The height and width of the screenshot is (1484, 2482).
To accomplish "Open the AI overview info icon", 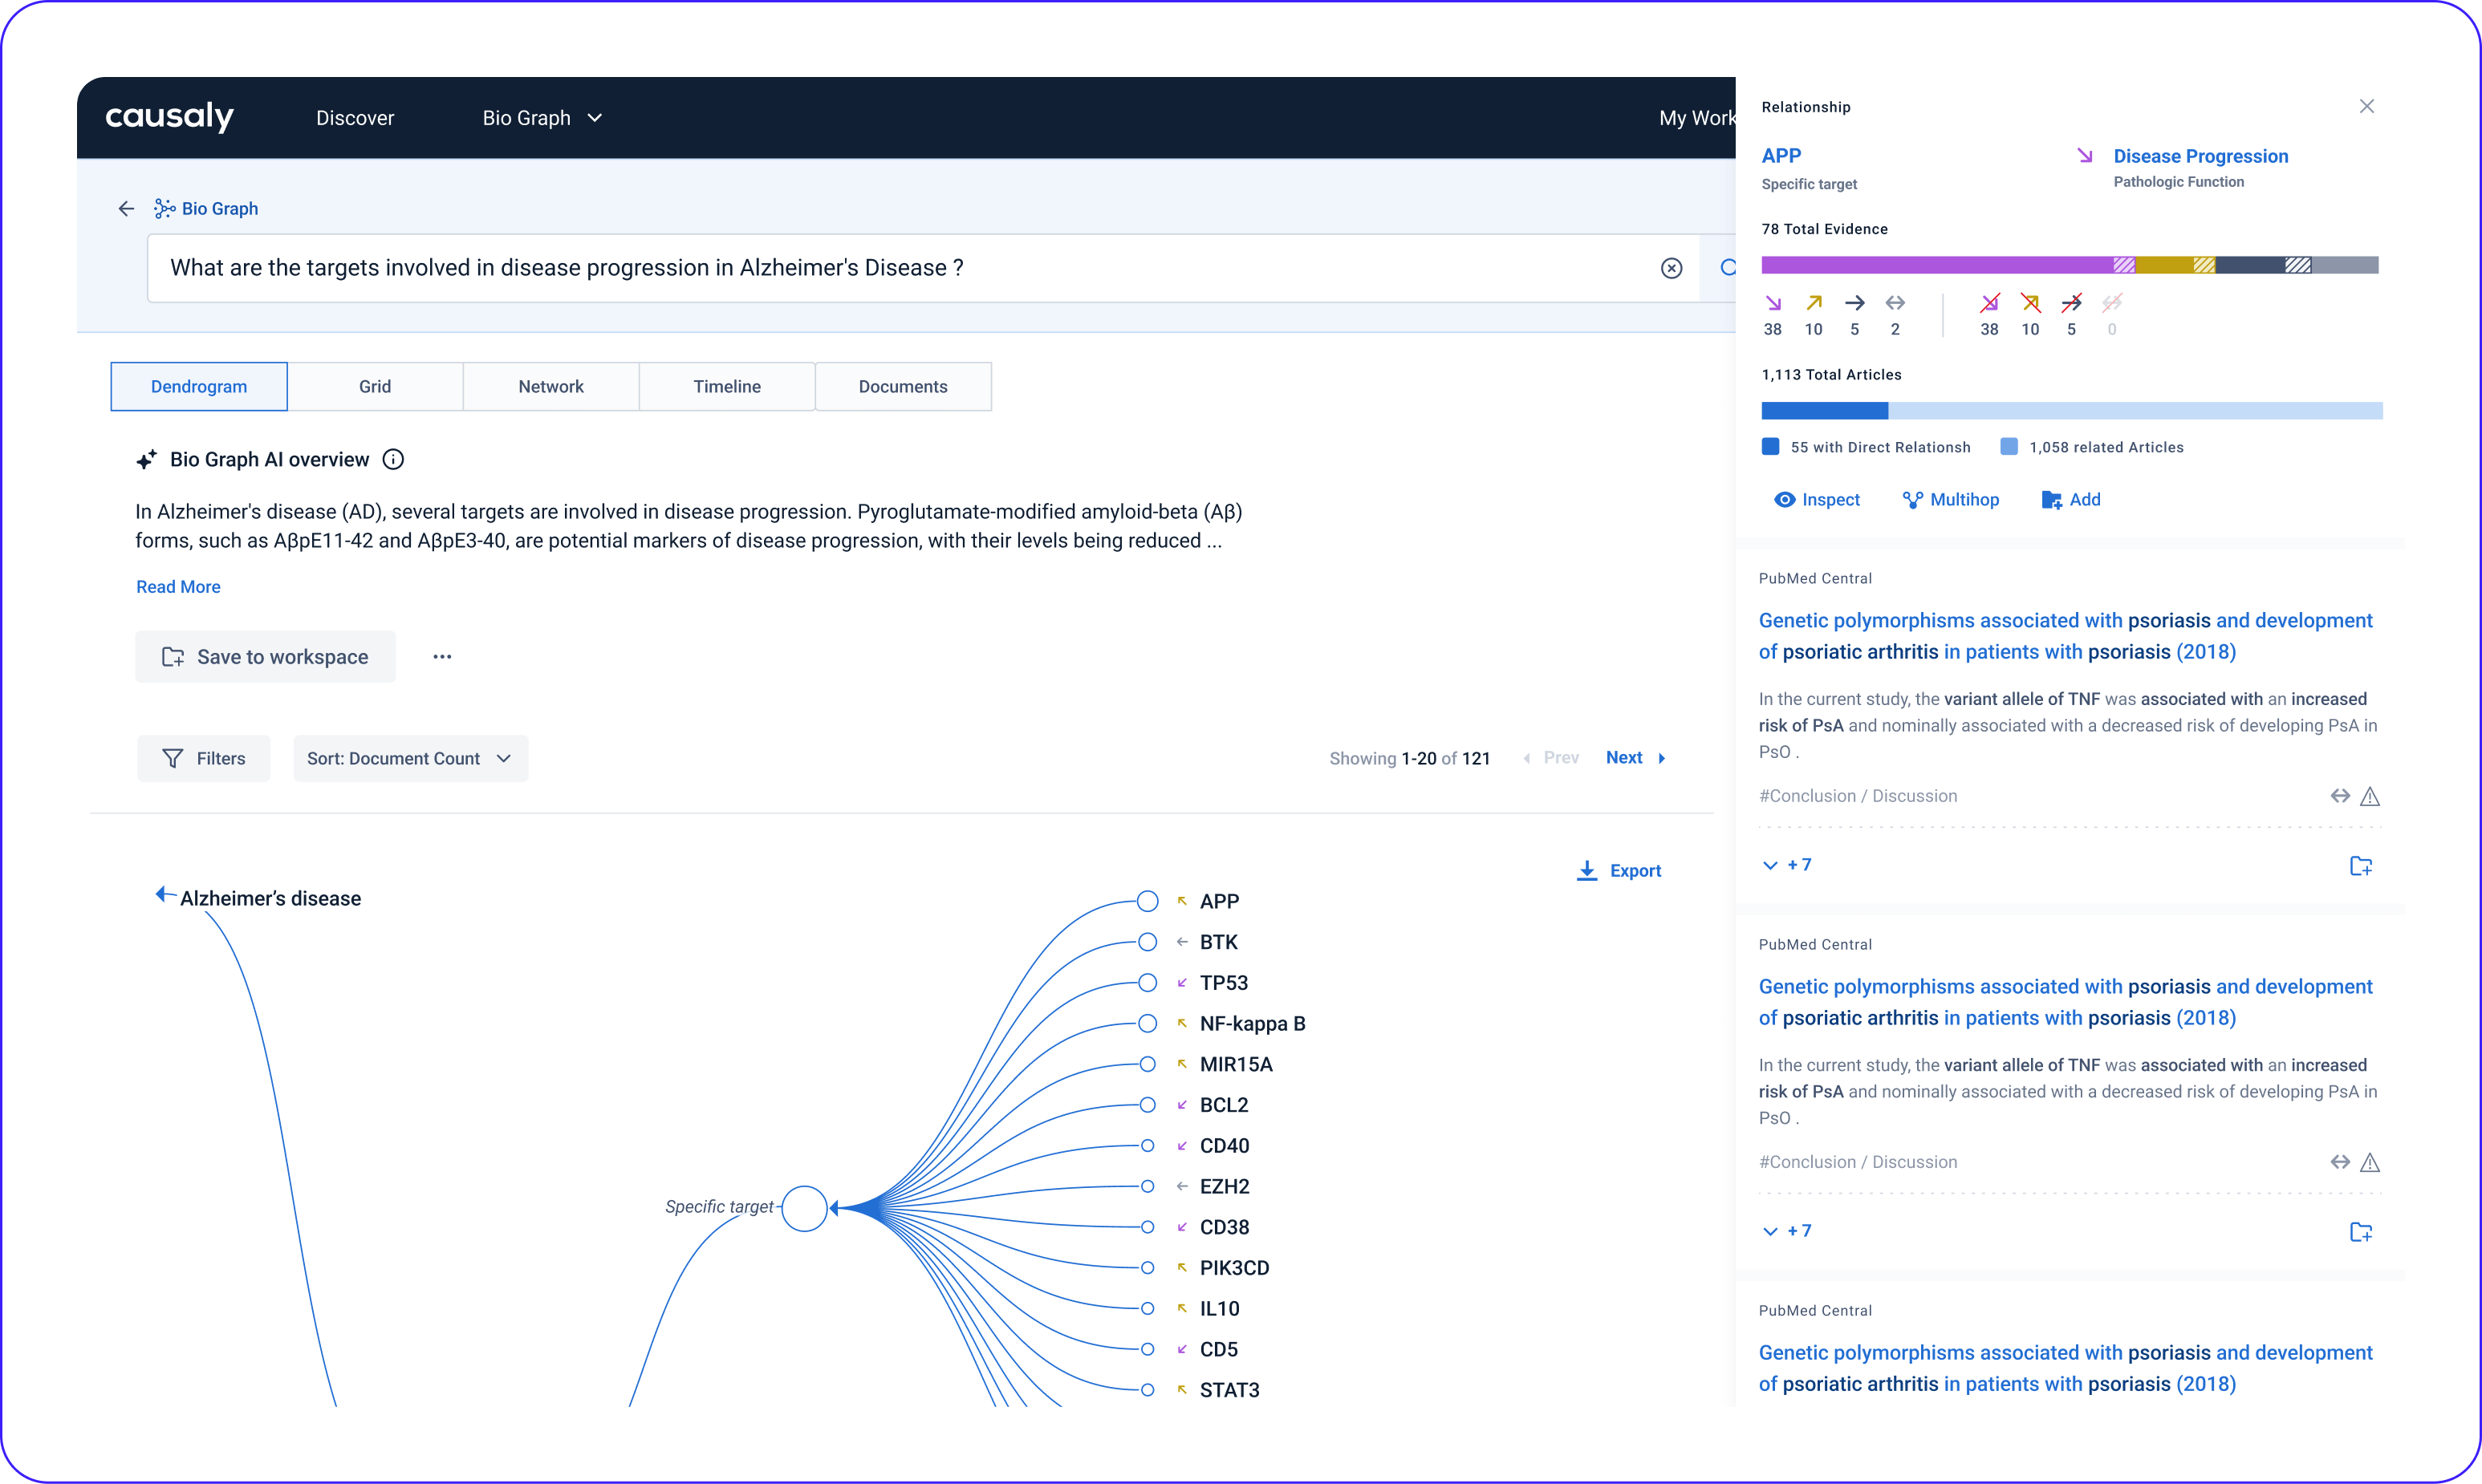I will [x=393, y=459].
